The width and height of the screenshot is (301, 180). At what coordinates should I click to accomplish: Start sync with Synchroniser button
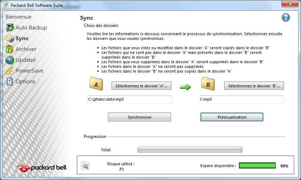139,117
